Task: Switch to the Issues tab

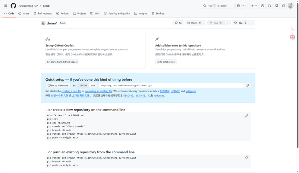Action: pyautogui.click(x=24, y=13)
